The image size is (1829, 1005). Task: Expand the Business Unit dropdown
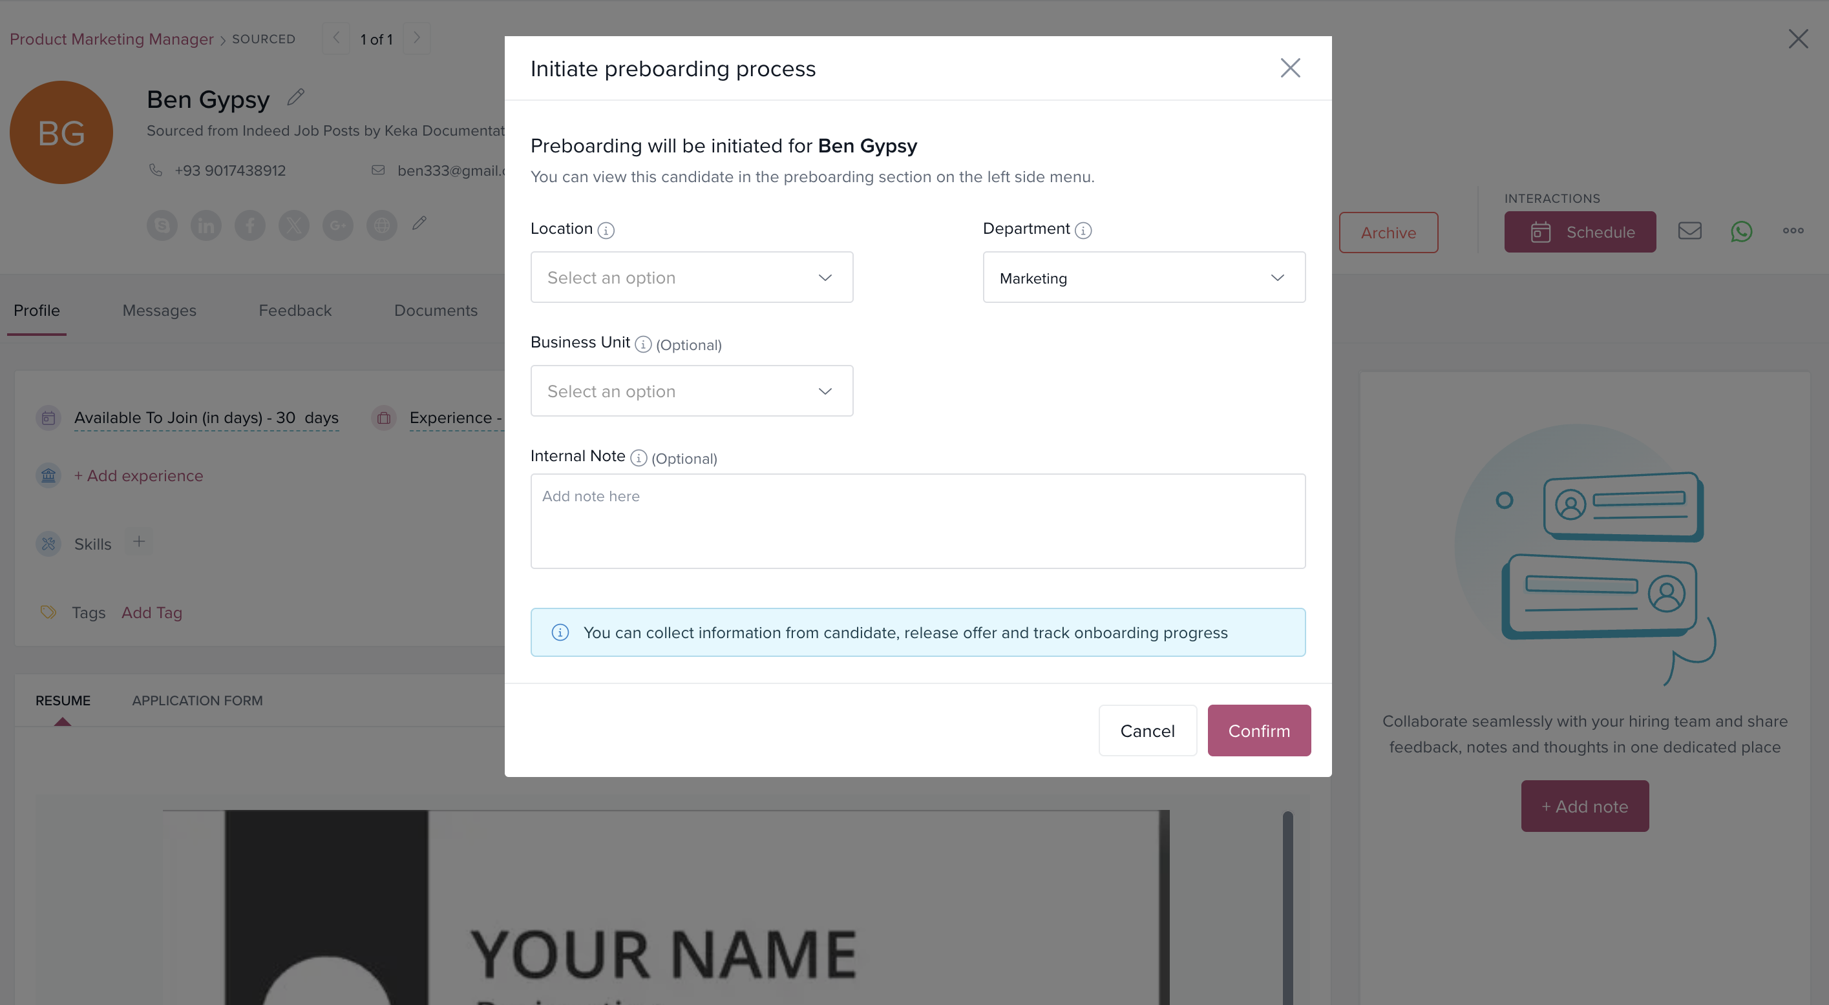(691, 391)
